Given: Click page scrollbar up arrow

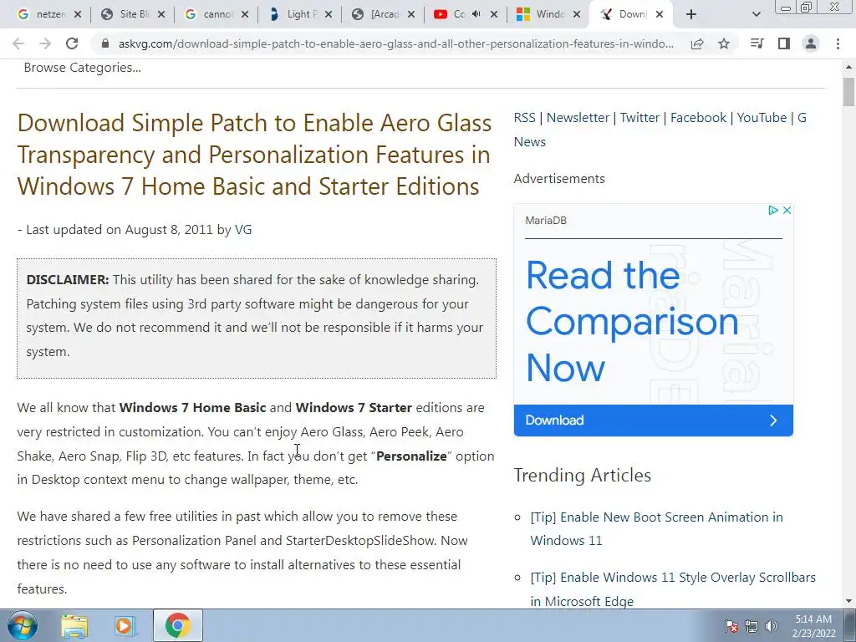Looking at the screenshot, I should (x=849, y=67).
